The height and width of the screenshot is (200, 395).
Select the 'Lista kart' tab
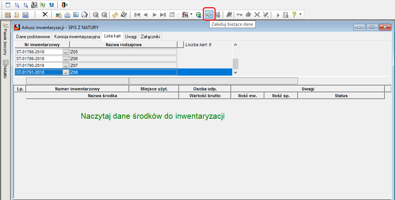[x=113, y=36]
